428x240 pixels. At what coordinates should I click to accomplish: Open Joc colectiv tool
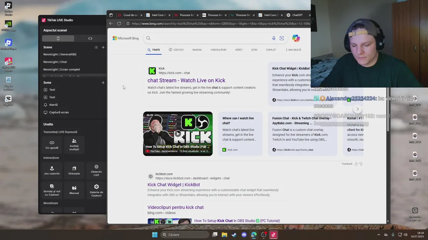click(52, 171)
